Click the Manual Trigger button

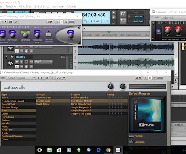[49, 35]
